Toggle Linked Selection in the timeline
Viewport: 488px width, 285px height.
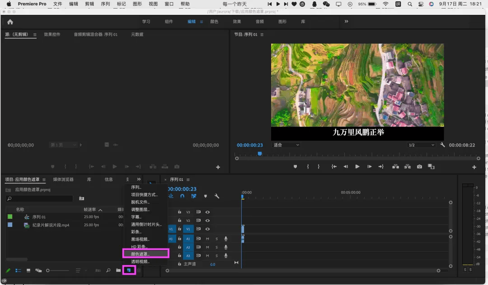pyautogui.click(x=193, y=196)
